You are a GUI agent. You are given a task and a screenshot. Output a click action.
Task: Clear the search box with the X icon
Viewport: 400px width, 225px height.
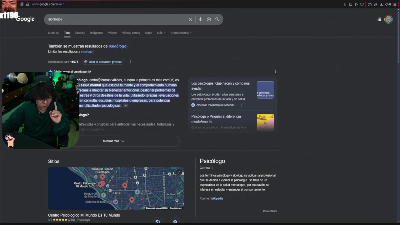click(x=190, y=19)
